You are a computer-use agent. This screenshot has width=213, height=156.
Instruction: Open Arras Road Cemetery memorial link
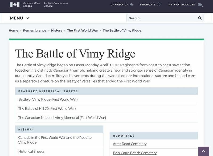tap(130, 144)
